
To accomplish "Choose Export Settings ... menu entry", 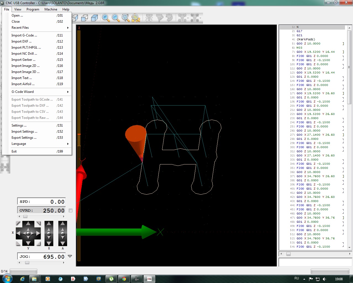I will tap(37, 138).
